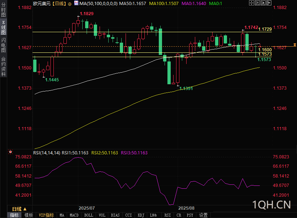The image size is (297, 218).
Task: Click the chart shrink axis icon
Action: 257,3
